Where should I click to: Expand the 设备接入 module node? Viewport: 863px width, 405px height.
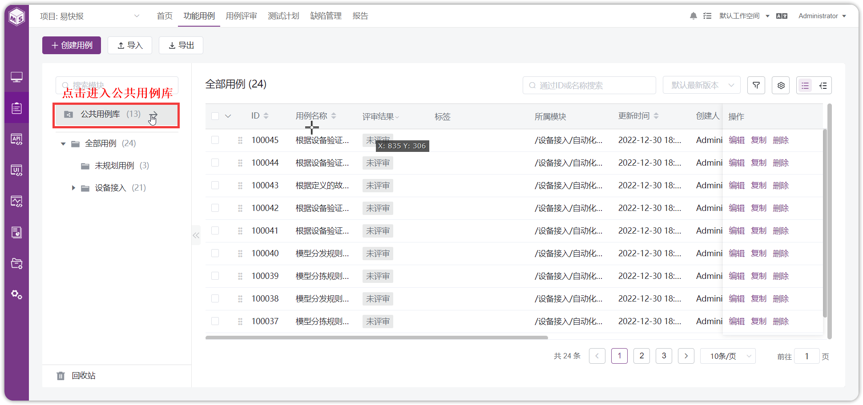pos(73,188)
